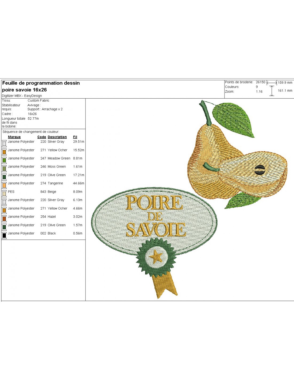
Task: Click the Hazel thread spool icon
Action: click(x=4, y=218)
